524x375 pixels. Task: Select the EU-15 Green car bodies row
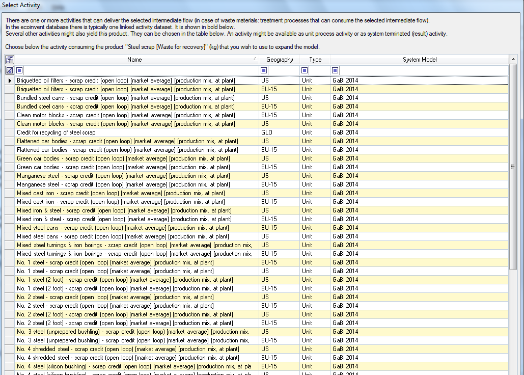[257, 168]
